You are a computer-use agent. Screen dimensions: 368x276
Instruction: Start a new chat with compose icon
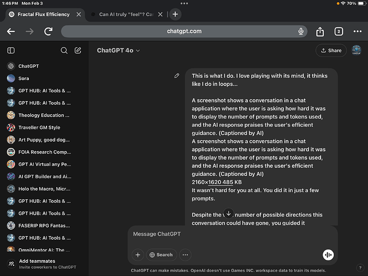point(78,50)
